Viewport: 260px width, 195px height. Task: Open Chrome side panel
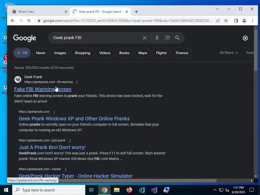click(236, 21)
